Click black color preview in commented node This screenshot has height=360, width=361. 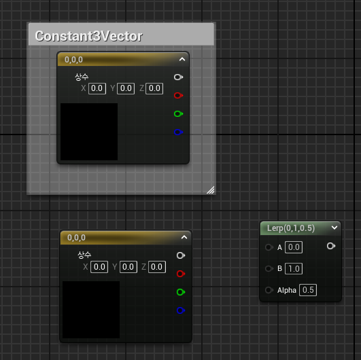click(x=89, y=132)
